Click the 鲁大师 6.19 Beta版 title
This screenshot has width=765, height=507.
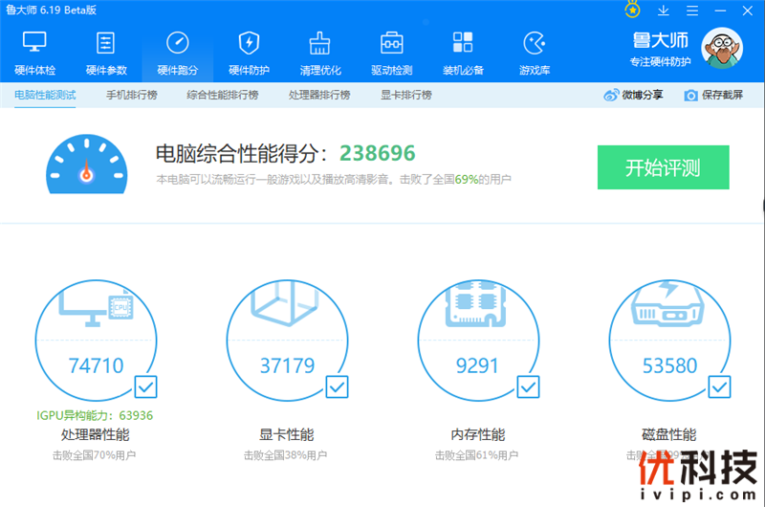click(x=51, y=11)
